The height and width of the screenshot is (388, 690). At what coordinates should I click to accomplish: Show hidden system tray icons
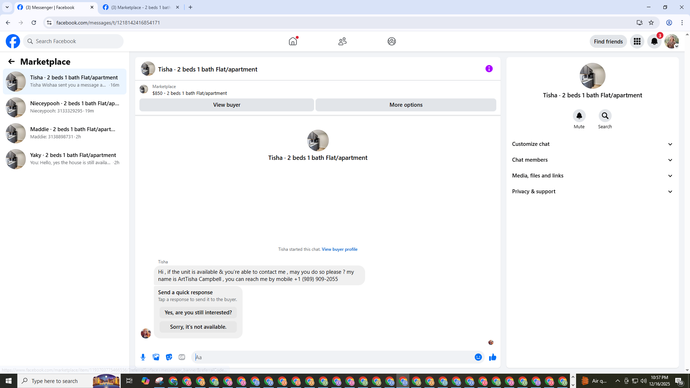click(x=618, y=381)
